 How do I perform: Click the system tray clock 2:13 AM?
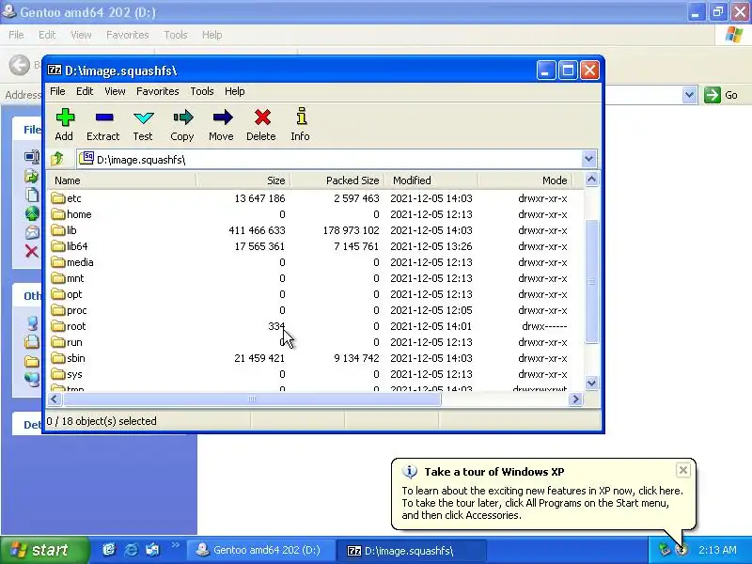717,550
